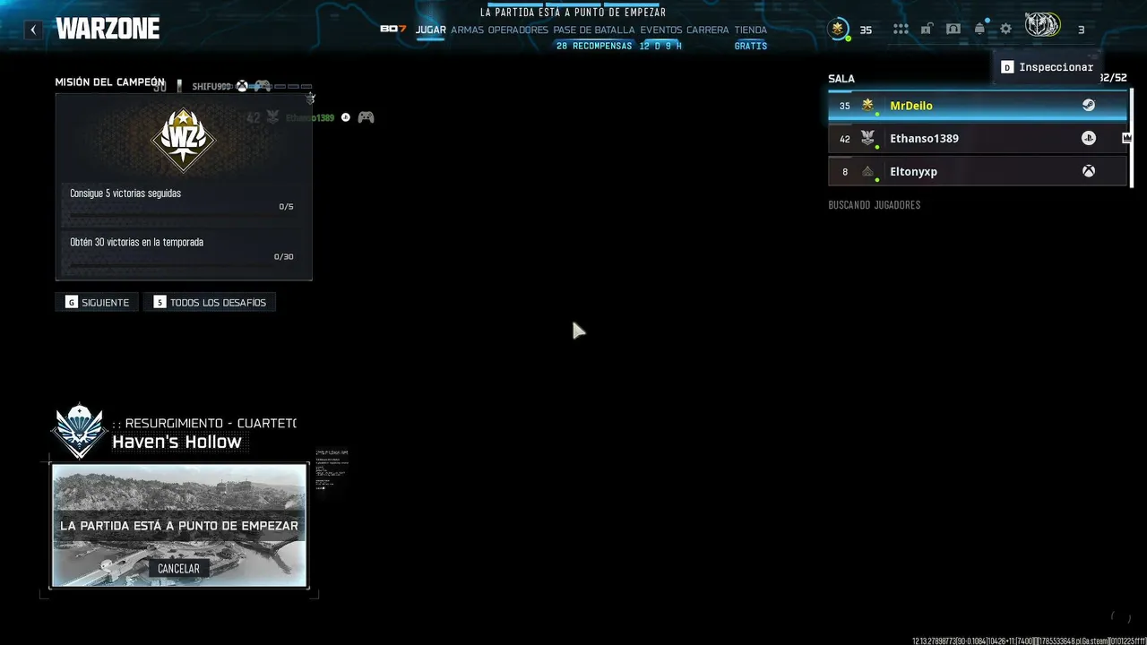Click the Inspeccionar button
This screenshot has width=1147, height=645.
click(1047, 67)
